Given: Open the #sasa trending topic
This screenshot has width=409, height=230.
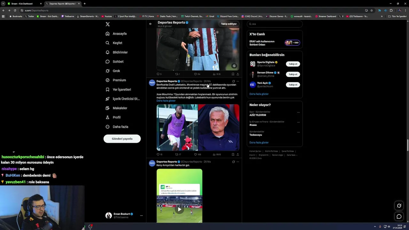Looking at the screenshot, I should [253, 125].
